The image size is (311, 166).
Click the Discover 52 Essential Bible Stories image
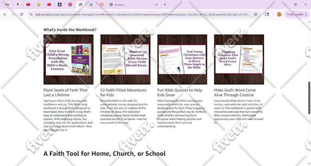coord(125,60)
